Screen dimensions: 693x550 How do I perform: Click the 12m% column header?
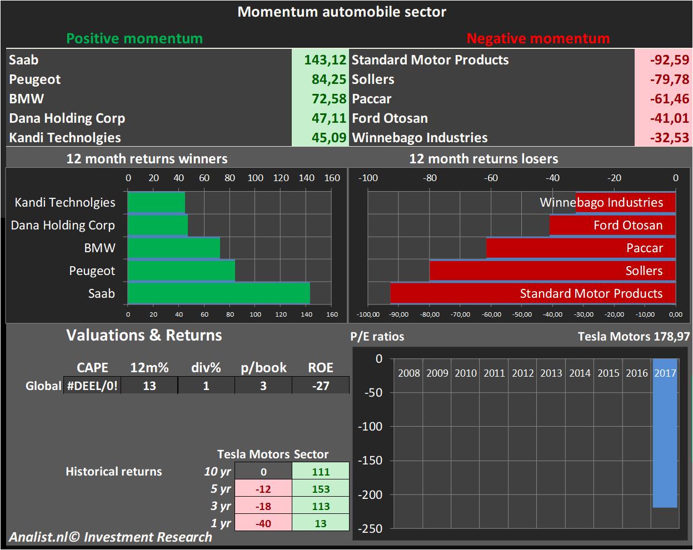[x=149, y=368]
